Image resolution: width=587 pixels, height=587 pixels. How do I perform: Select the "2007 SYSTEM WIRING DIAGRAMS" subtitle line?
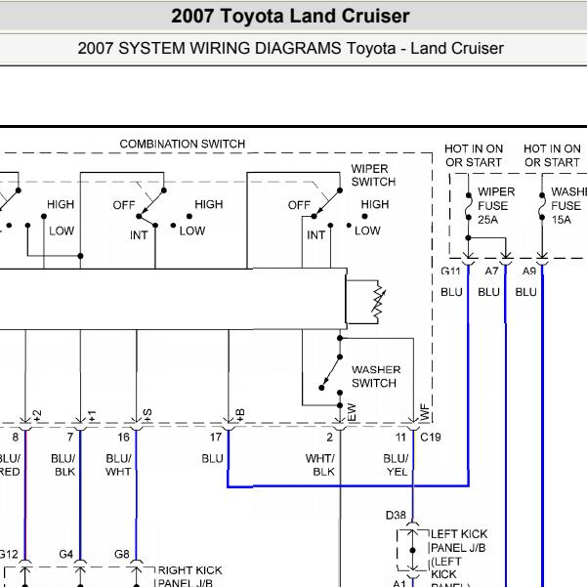290,48
